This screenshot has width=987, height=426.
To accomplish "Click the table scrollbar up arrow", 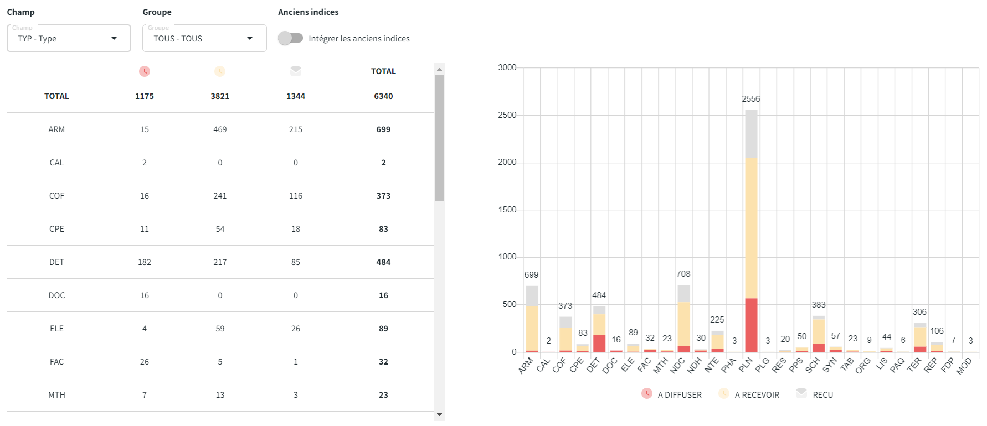I will point(439,70).
